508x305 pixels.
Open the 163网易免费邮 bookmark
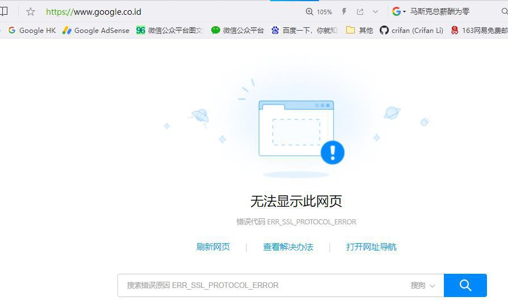point(479,31)
